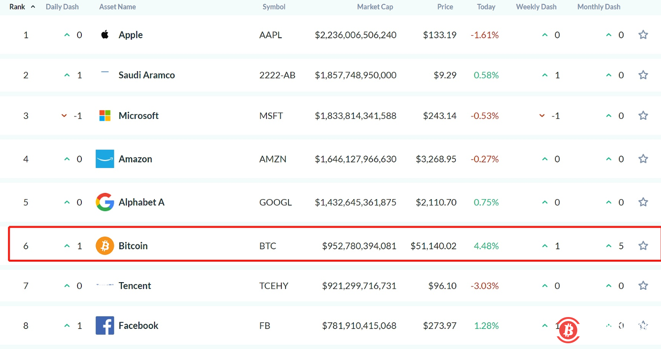
Task: Click the Apple company logo
Action: click(x=105, y=34)
